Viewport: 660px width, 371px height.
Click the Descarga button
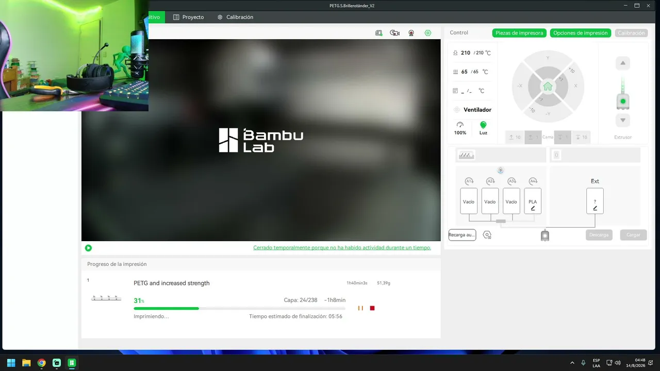pyautogui.click(x=599, y=235)
